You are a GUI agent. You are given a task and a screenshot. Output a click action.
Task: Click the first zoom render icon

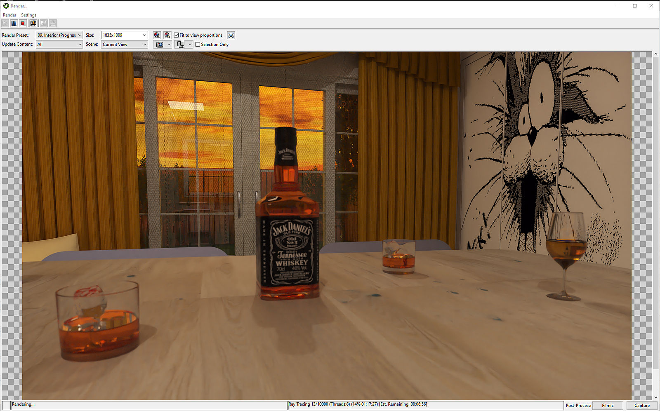coord(157,35)
